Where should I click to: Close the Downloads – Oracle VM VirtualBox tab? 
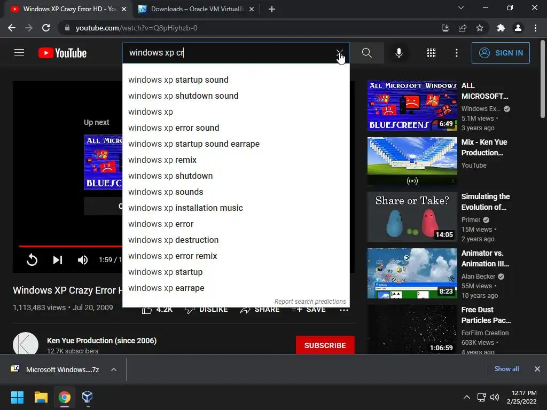tap(252, 9)
